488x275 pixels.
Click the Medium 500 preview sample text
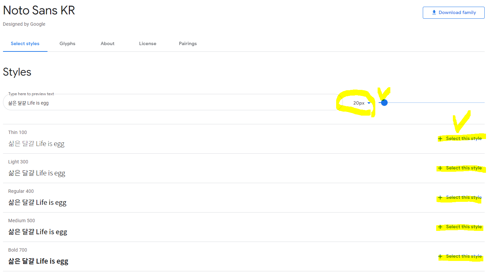pyautogui.click(x=37, y=232)
